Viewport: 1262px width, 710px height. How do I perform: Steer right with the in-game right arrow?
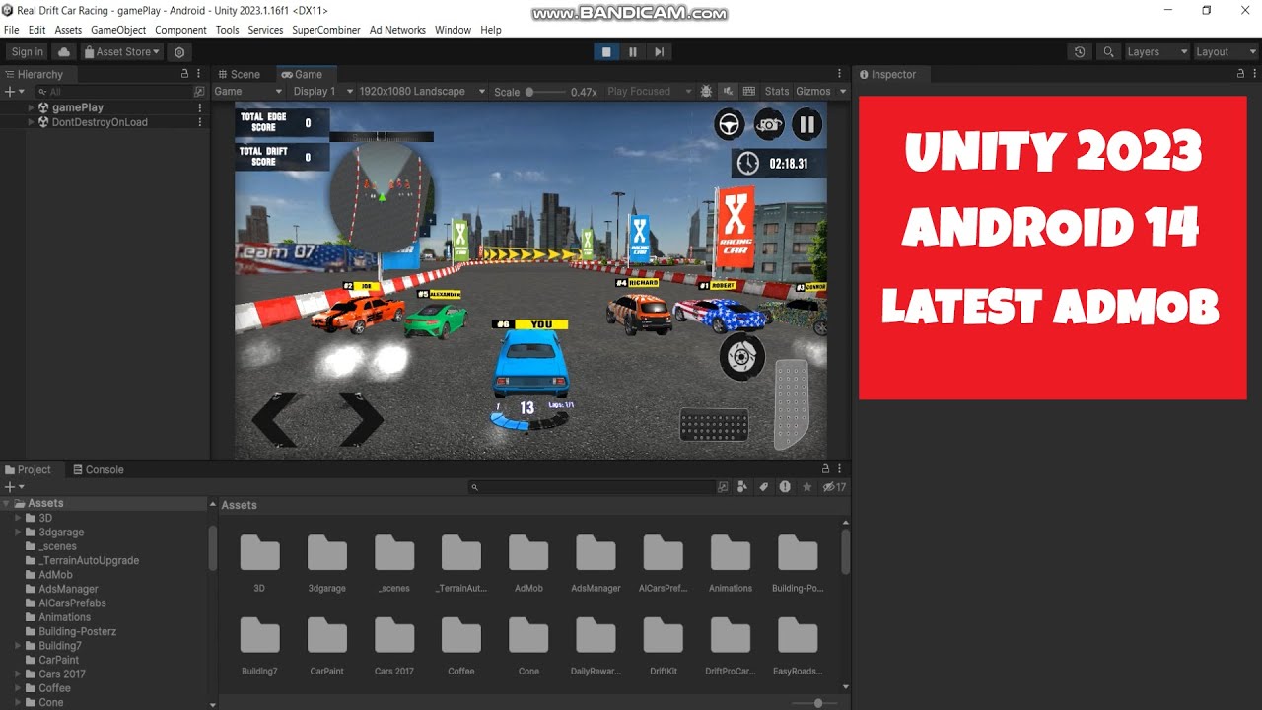[360, 420]
